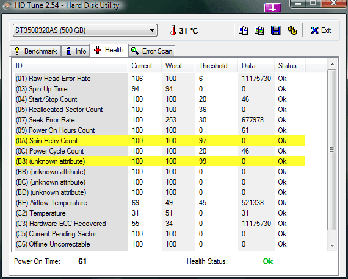Select the Current Pending Sector row
Image resolution: width=348 pixels, height=279 pixels.
point(160,234)
